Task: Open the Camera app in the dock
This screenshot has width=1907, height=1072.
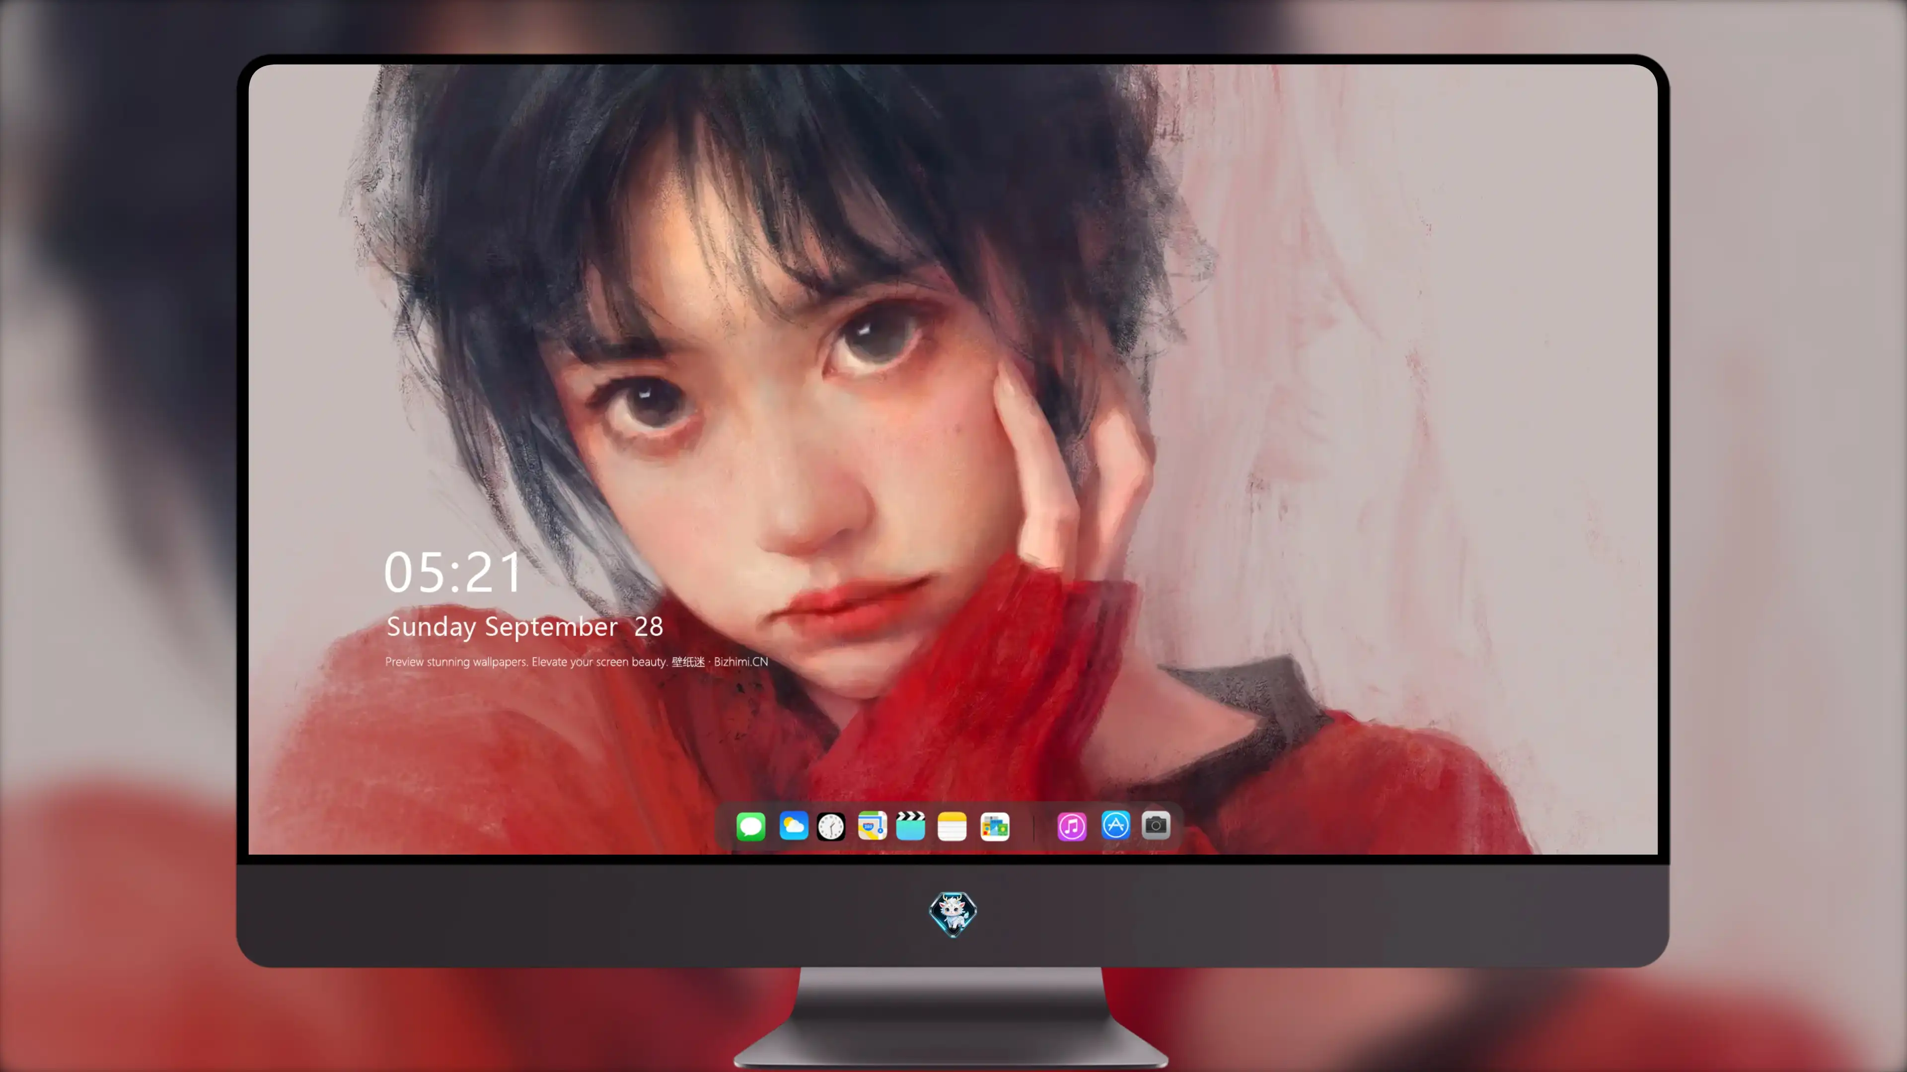Action: [x=1156, y=825]
